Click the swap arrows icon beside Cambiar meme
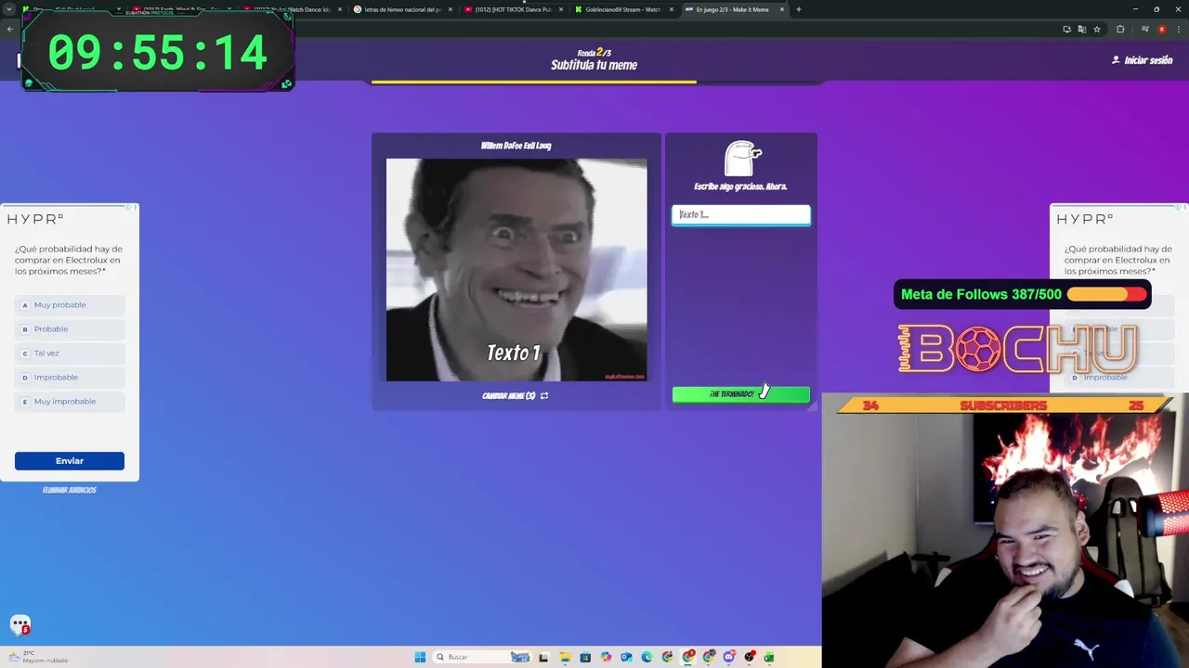Screen dimensions: 1189x668 (544, 395)
